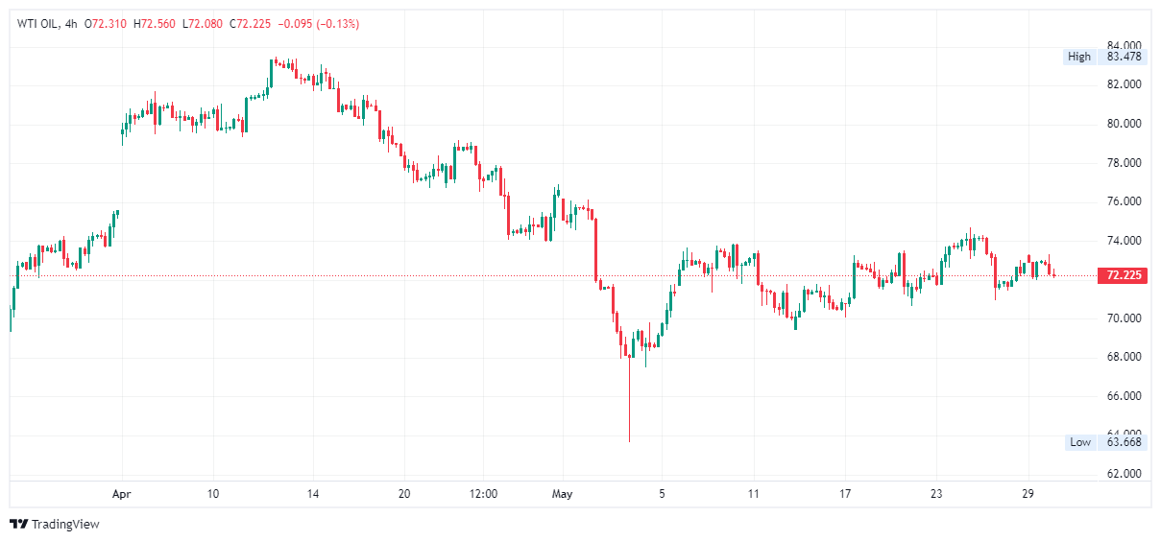Click the TradingView logo icon
Screen dimensions: 1161x541
click(x=18, y=524)
